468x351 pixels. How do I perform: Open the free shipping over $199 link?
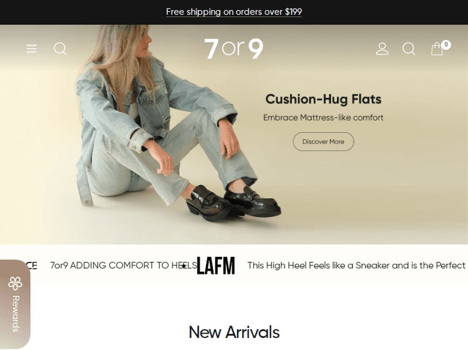click(x=234, y=12)
